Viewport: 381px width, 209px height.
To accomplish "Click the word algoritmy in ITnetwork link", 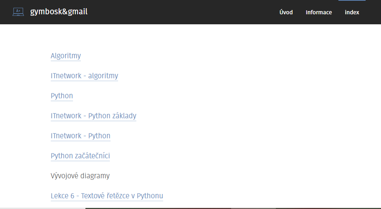I will [x=103, y=76].
